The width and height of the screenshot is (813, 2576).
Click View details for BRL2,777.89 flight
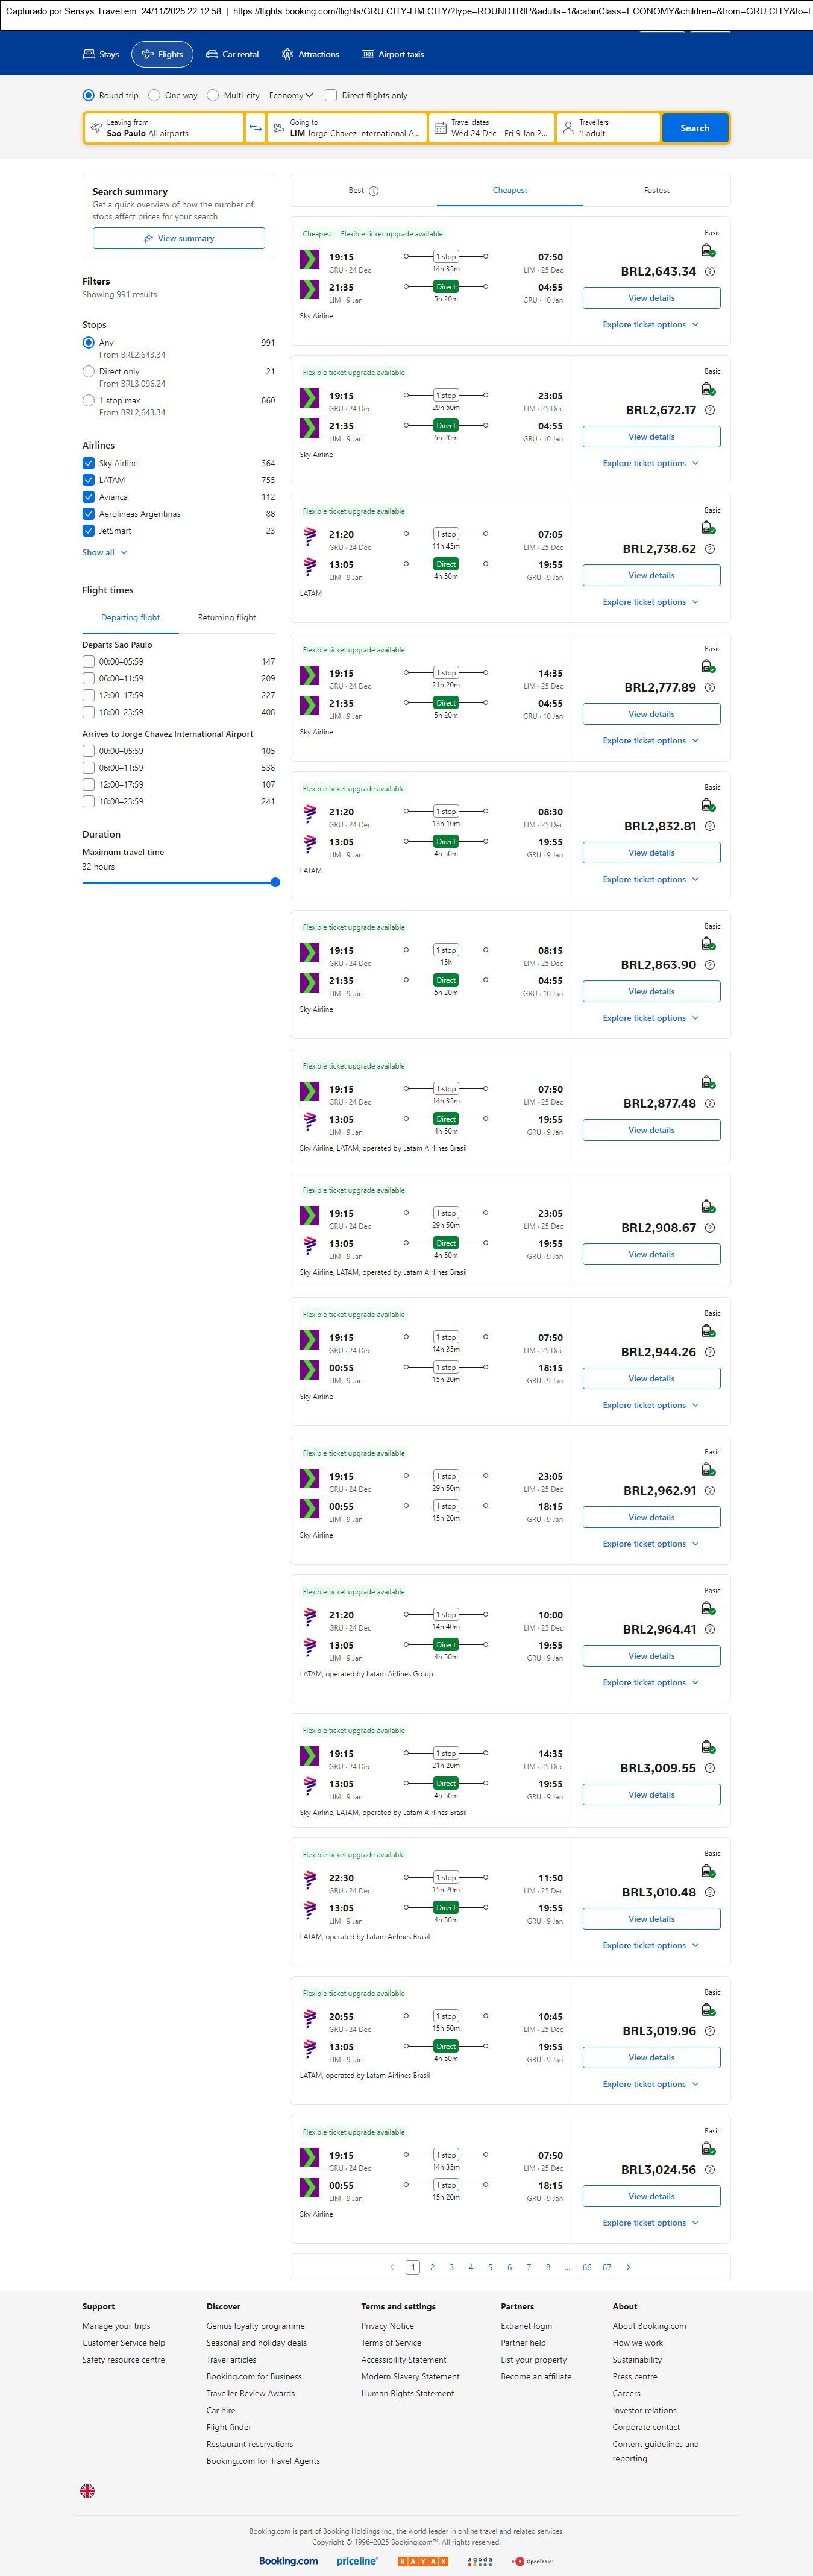[651, 714]
